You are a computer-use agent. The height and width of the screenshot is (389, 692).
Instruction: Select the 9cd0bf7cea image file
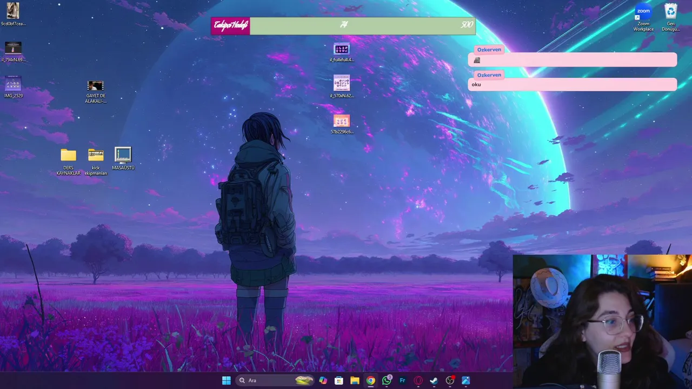(x=13, y=15)
